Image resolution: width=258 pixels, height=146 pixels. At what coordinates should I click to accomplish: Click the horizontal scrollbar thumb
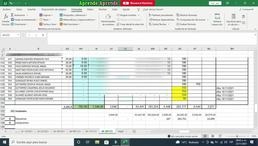pos(184,131)
